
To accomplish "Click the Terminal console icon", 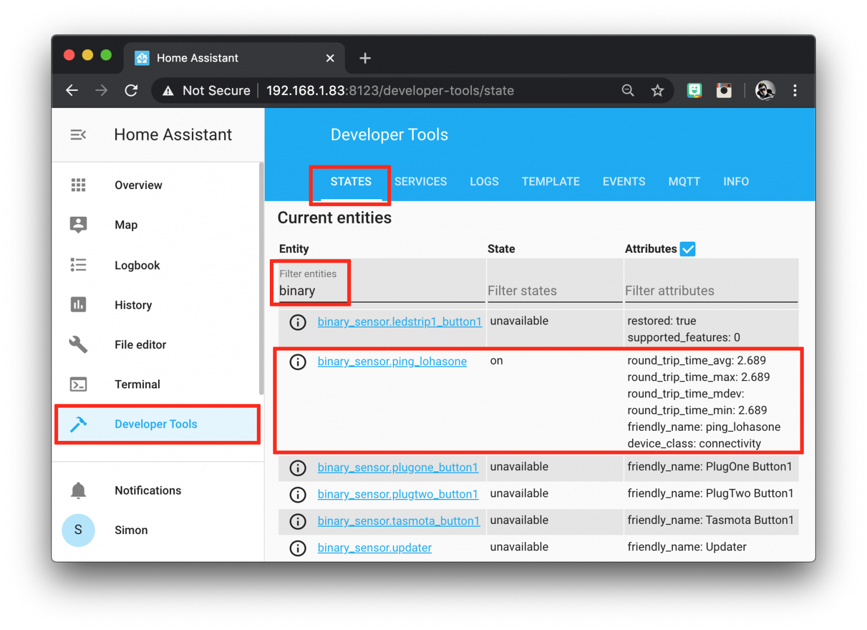I will click(78, 384).
